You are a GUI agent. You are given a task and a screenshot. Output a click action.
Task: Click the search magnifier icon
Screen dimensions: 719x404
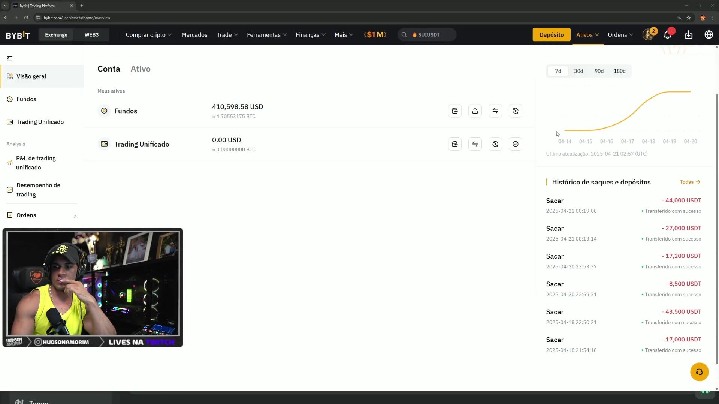click(x=404, y=35)
